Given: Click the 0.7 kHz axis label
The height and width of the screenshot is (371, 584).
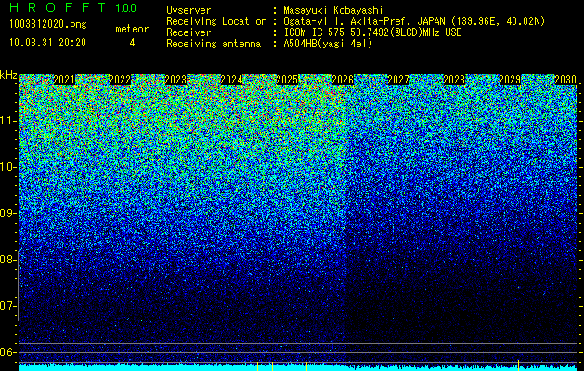Looking at the screenshot, I should click(6, 306).
